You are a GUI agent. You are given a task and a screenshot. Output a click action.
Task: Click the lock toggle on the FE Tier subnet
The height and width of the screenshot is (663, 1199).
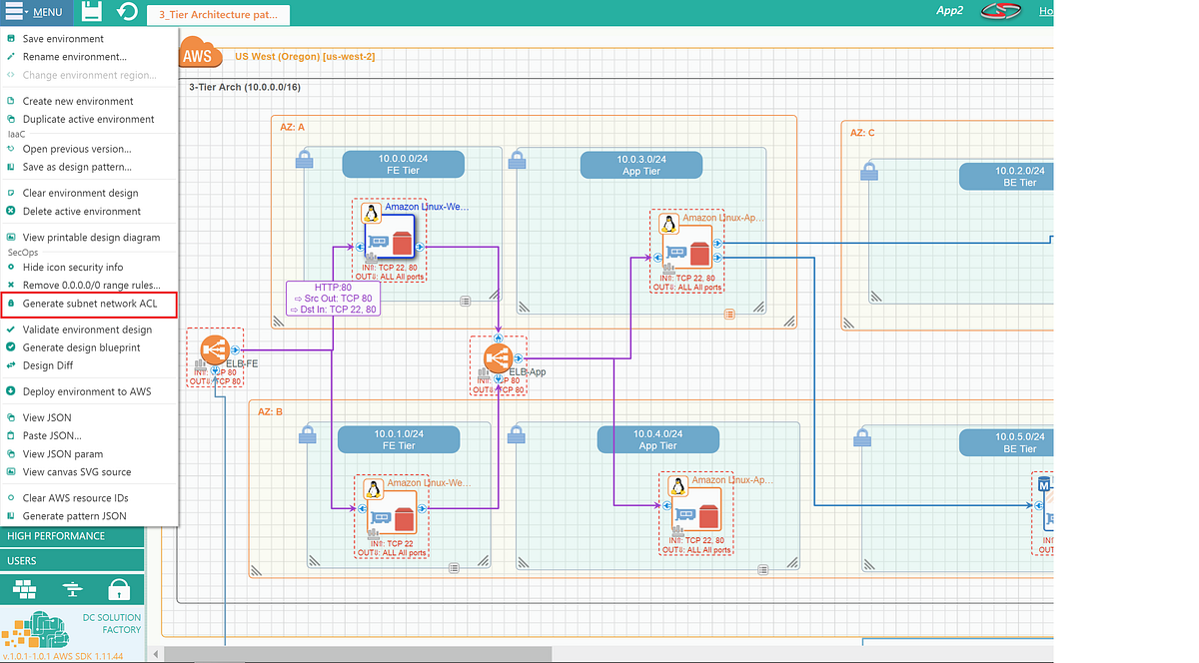(305, 158)
